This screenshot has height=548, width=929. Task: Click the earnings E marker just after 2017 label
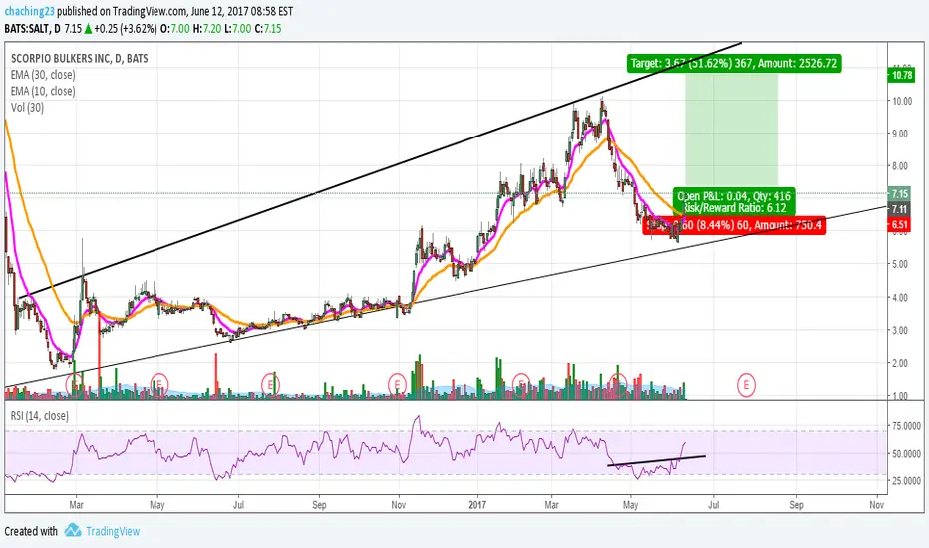520,385
